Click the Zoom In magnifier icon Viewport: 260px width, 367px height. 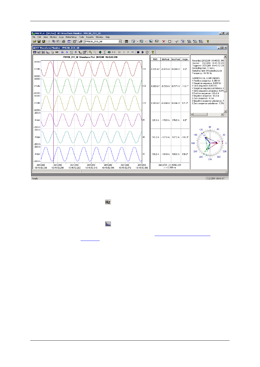[90, 52]
